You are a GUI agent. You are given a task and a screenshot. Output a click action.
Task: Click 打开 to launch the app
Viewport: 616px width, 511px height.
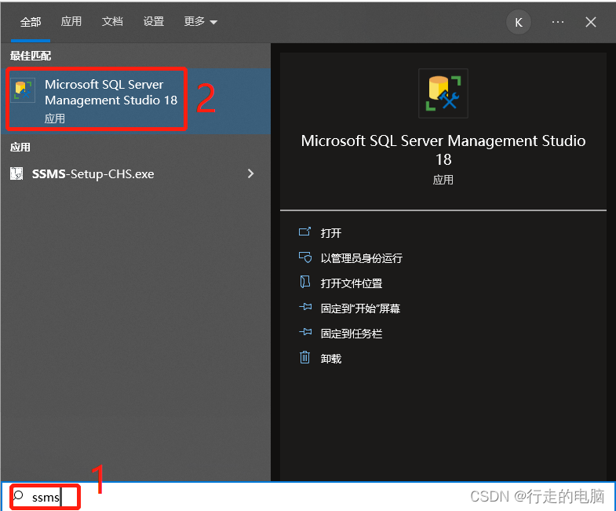tap(331, 233)
